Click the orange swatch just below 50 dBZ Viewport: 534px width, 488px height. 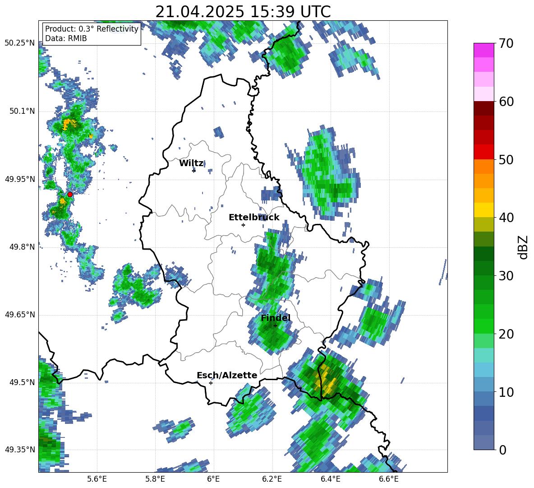coord(483,167)
